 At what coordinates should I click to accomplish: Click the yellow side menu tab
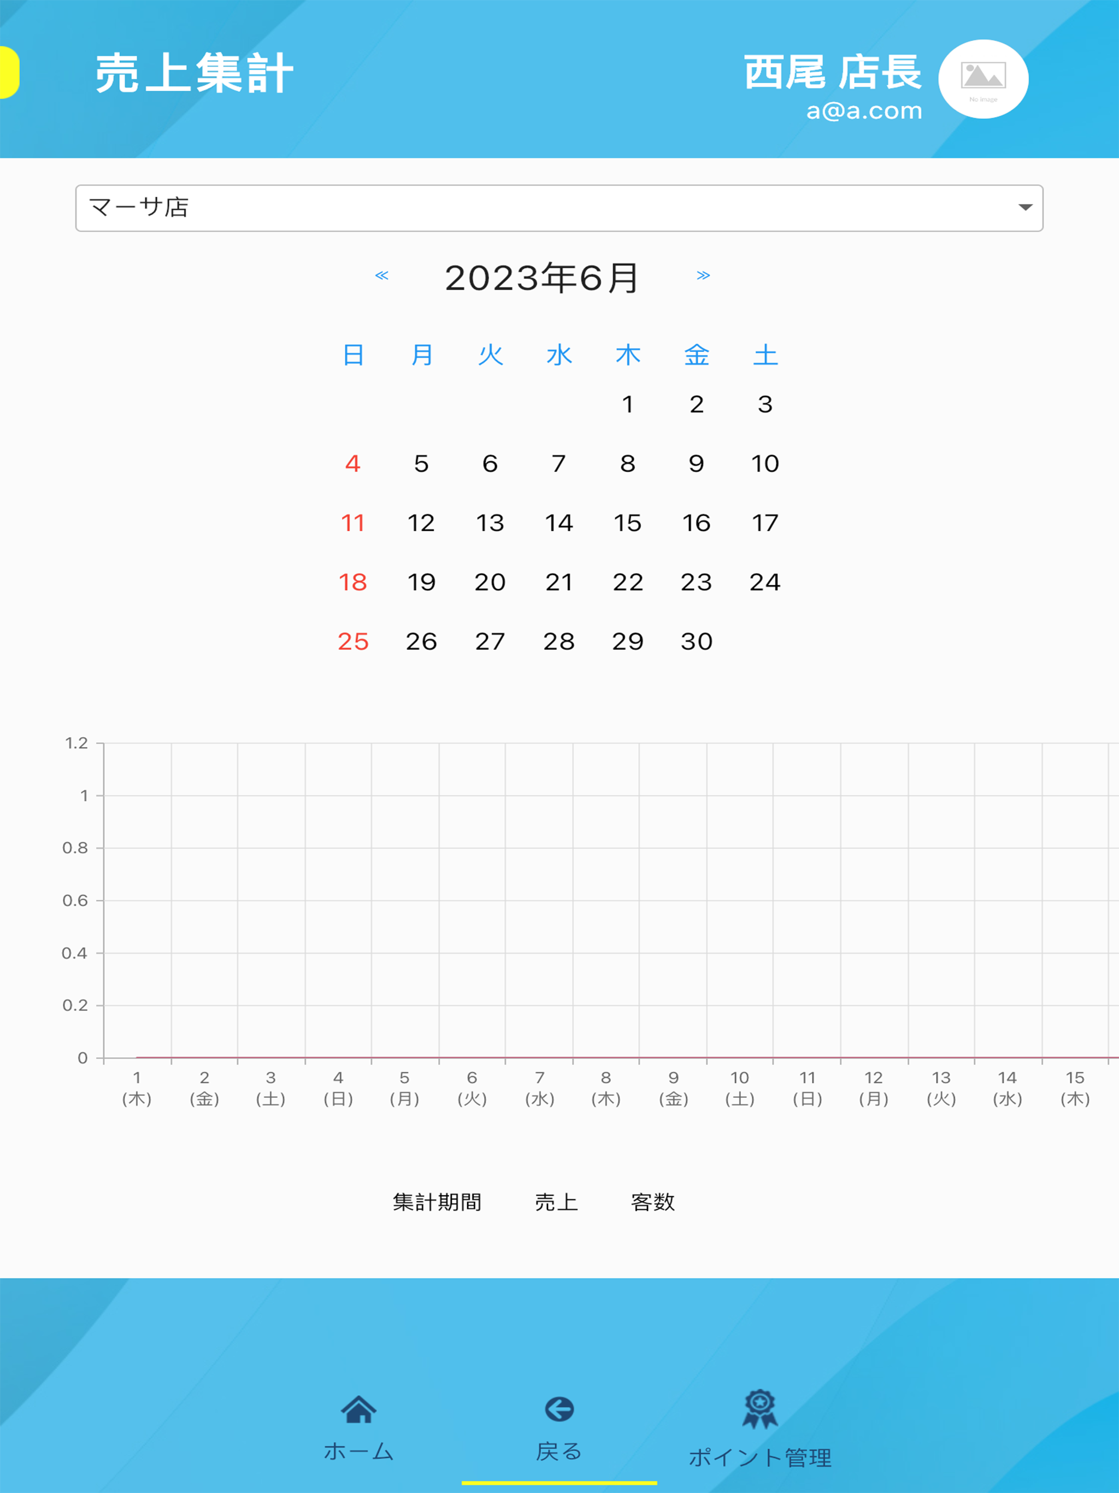pyautogui.click(x=9, y=72)
